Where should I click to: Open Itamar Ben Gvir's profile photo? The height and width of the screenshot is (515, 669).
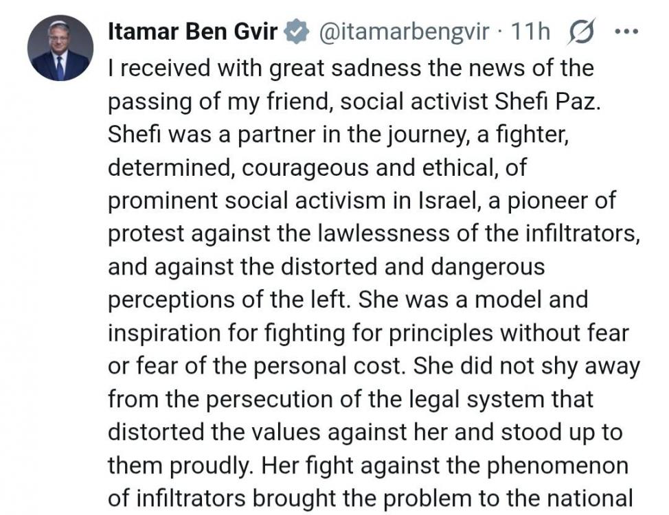click(x=60, y=48)
